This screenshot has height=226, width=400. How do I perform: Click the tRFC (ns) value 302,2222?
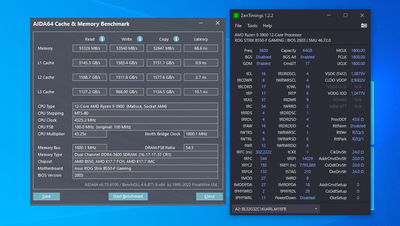click(x=263, y=152)
